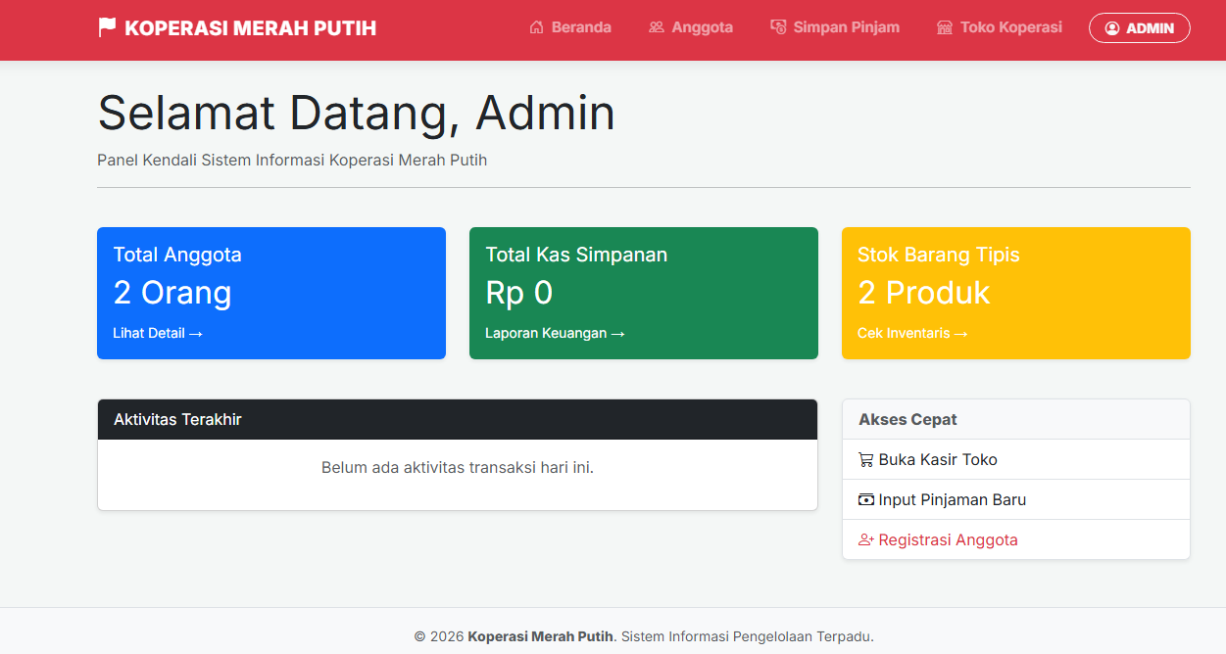Viewport: 1226px width, 654px height.
Task: Navigate to Toko Koperasi
Action: pos(999,27)
